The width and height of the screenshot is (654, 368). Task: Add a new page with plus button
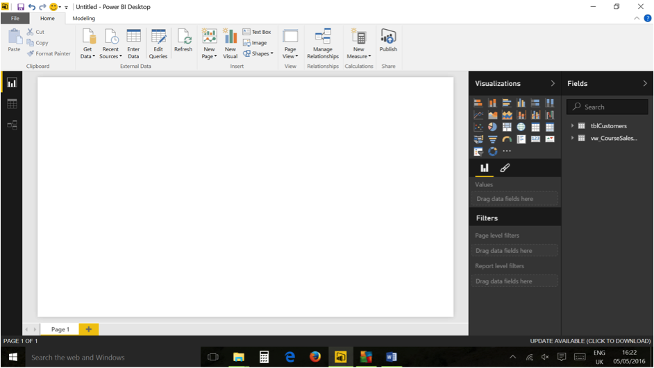(x=88, y=329)
